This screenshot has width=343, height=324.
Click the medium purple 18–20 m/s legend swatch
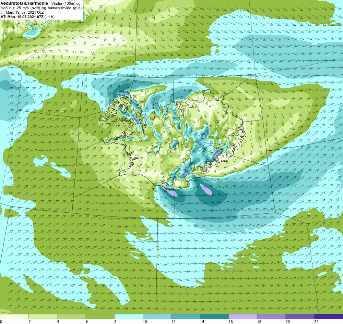pos(271,316)
